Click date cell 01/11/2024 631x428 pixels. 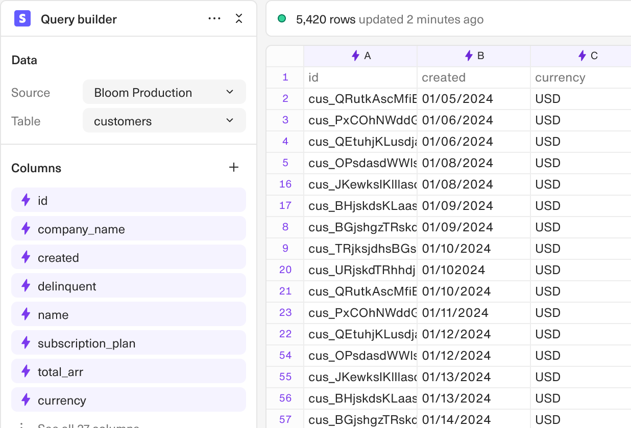point(474,313)
